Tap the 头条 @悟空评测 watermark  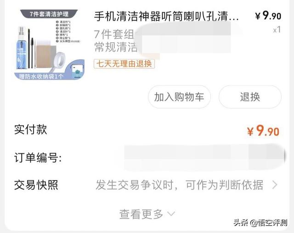[260, 223]
